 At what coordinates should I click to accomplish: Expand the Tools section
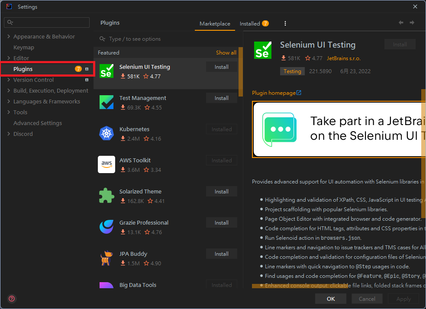point(9,112)
